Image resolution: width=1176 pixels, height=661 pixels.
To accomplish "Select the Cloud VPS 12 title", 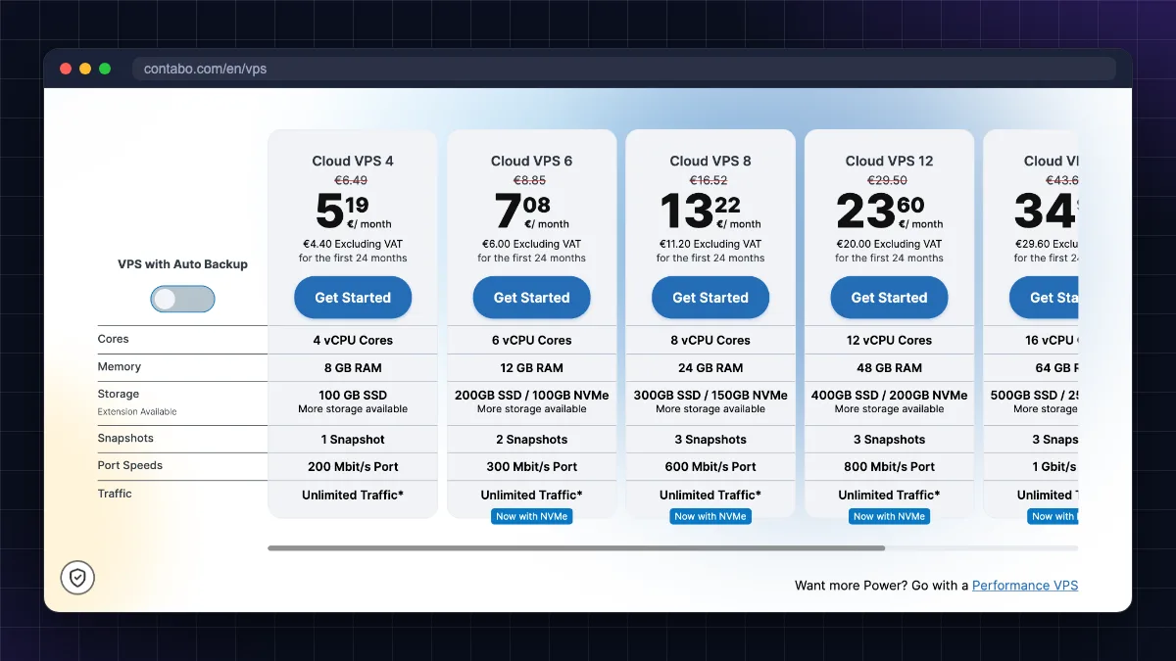I will pos(890,161).
